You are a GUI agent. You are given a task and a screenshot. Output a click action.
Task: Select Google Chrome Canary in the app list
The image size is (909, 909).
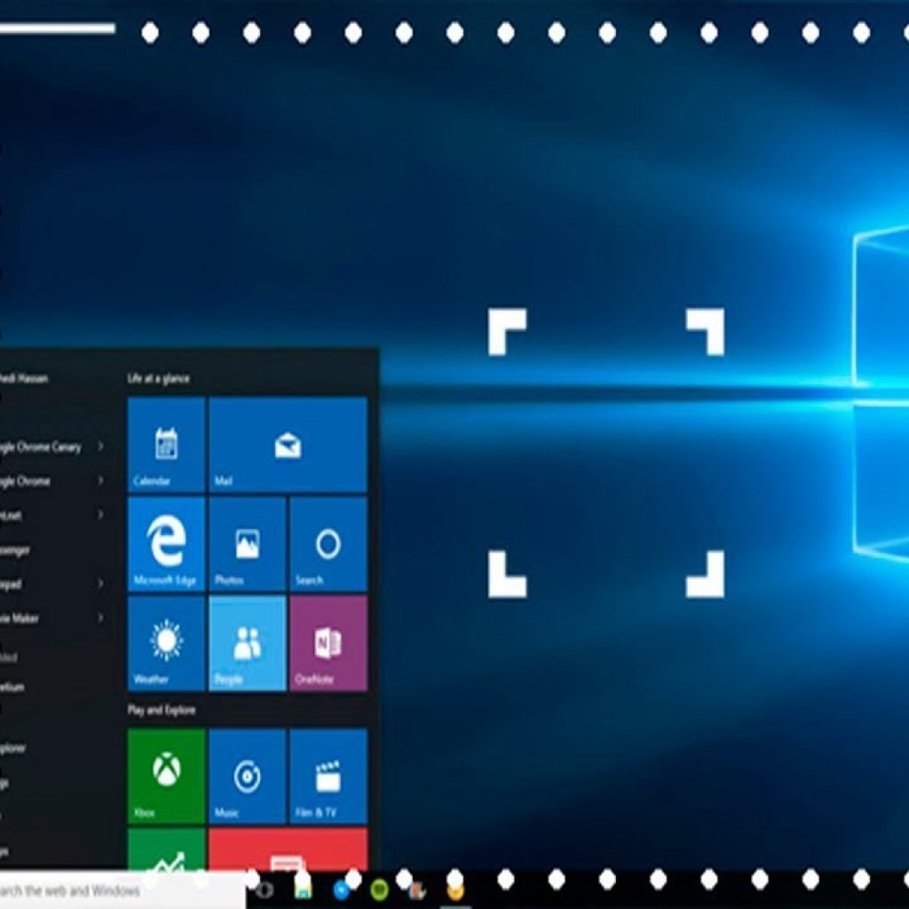40,447
